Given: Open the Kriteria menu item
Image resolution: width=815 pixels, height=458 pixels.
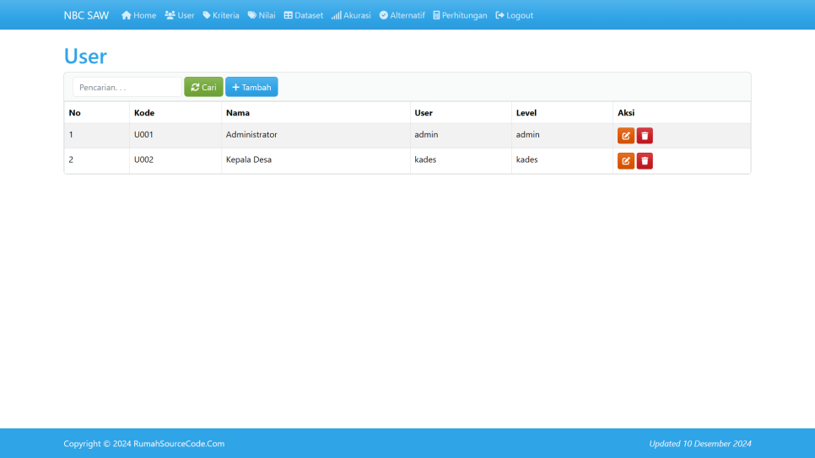Looking at the screenshot, I should 221,15.
